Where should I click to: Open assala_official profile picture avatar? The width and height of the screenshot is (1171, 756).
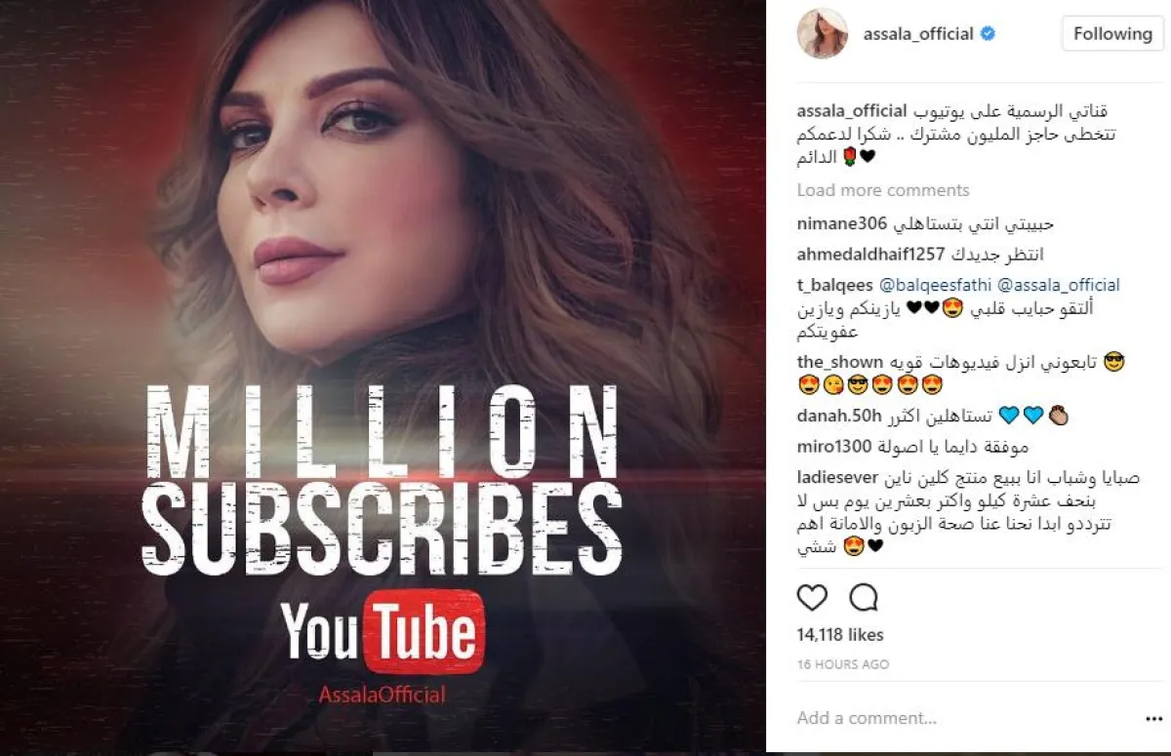[823, 34]
